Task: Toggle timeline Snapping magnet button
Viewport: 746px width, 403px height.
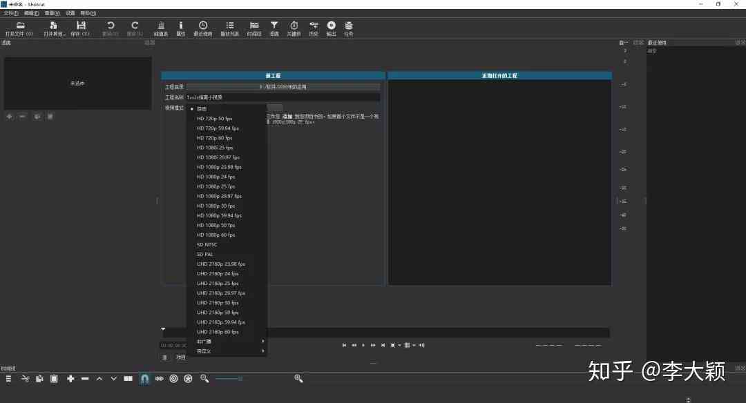Action: [x=144, y=379]
